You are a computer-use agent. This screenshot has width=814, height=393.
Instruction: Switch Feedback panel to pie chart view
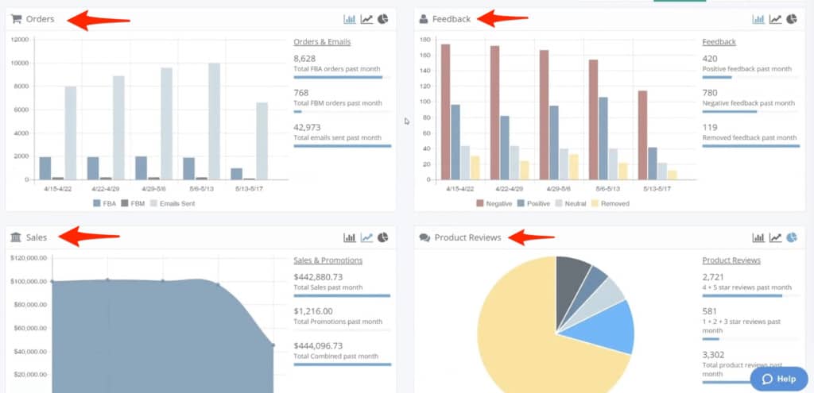click(x=791, y=19)
